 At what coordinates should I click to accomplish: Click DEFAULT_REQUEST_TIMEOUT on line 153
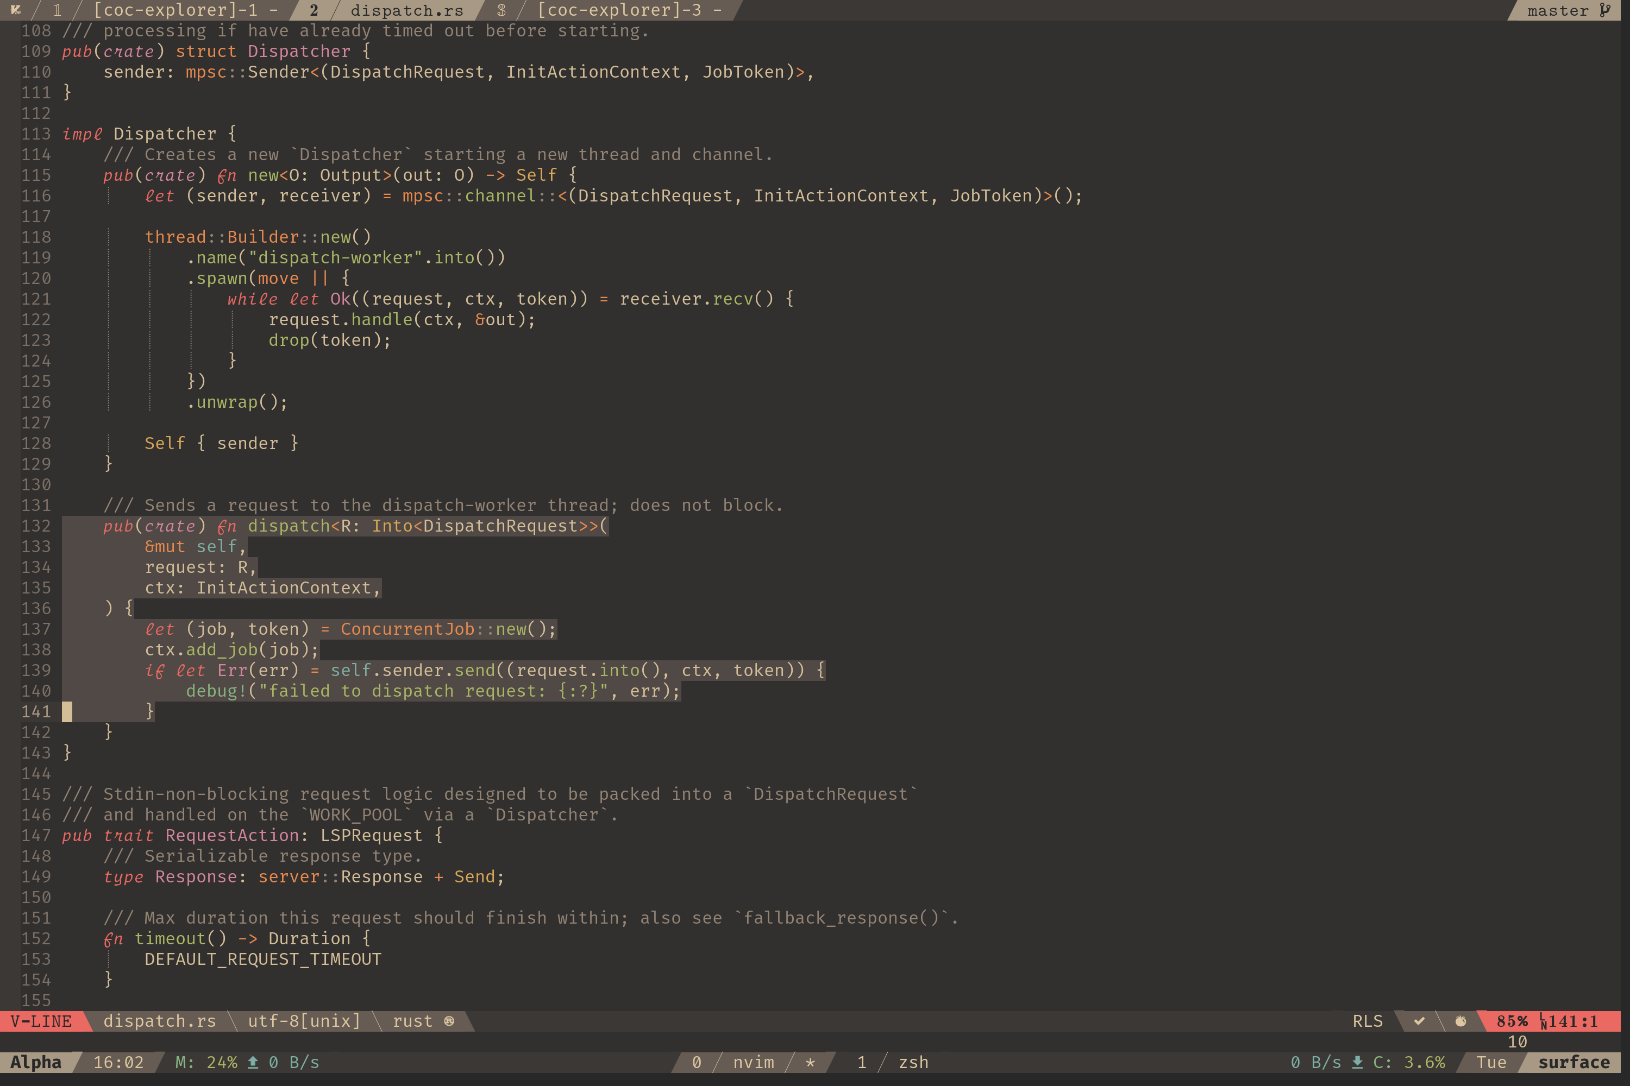[262, 959]
